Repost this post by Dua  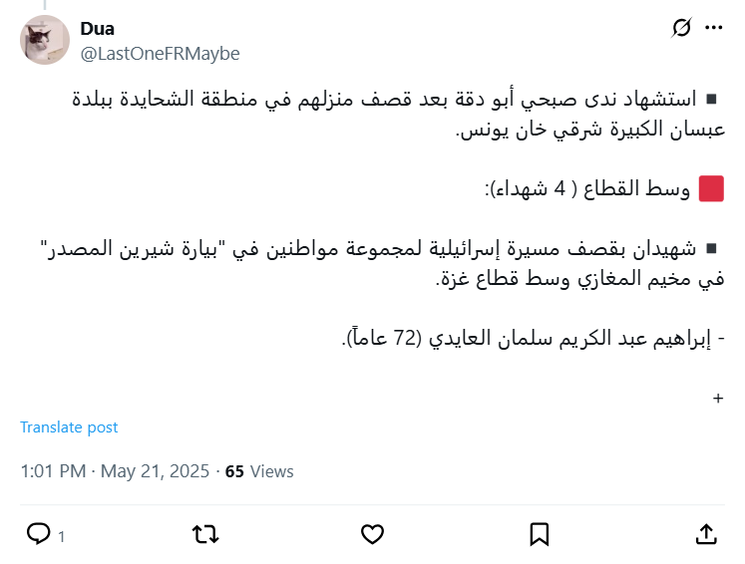click(204, 534)
